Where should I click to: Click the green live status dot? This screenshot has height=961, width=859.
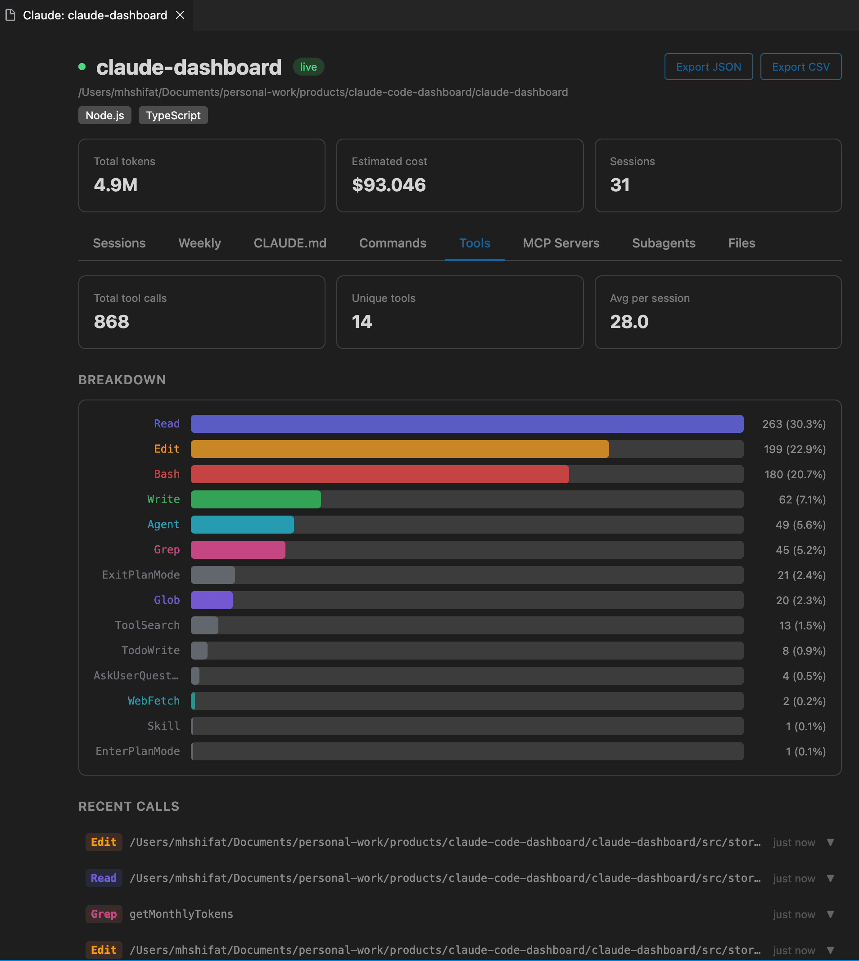[82, 67]
